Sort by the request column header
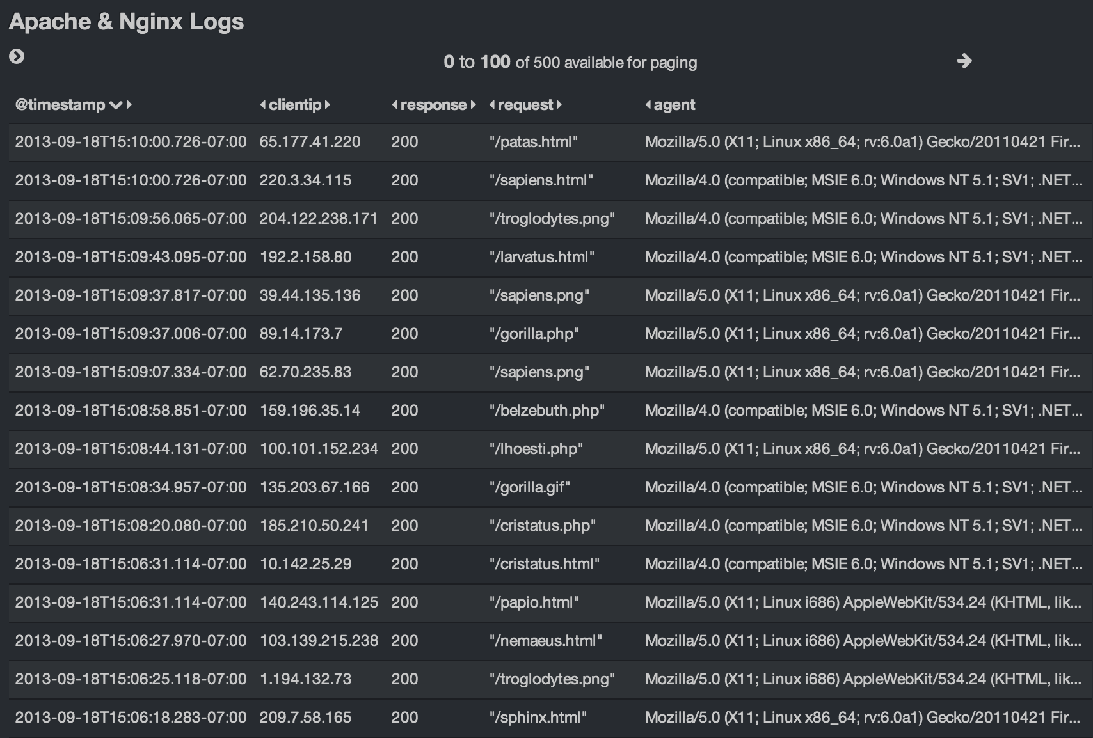This screenshot has width=1093, height=738. 525,105
